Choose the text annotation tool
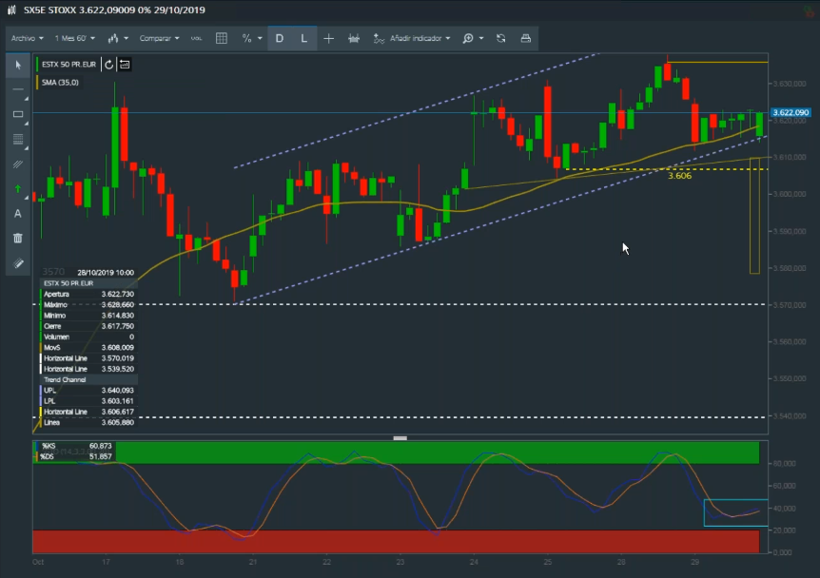The width and height of the screenshot is (820, 578). 18,214
